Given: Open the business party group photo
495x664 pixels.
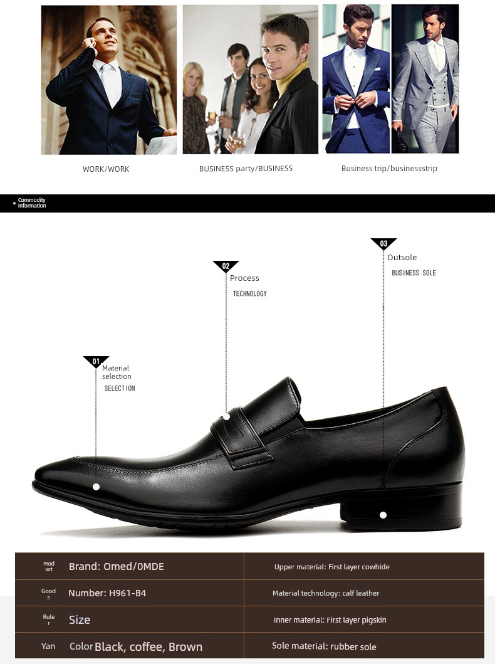Looking at the screenshot, I should (251, 80).
